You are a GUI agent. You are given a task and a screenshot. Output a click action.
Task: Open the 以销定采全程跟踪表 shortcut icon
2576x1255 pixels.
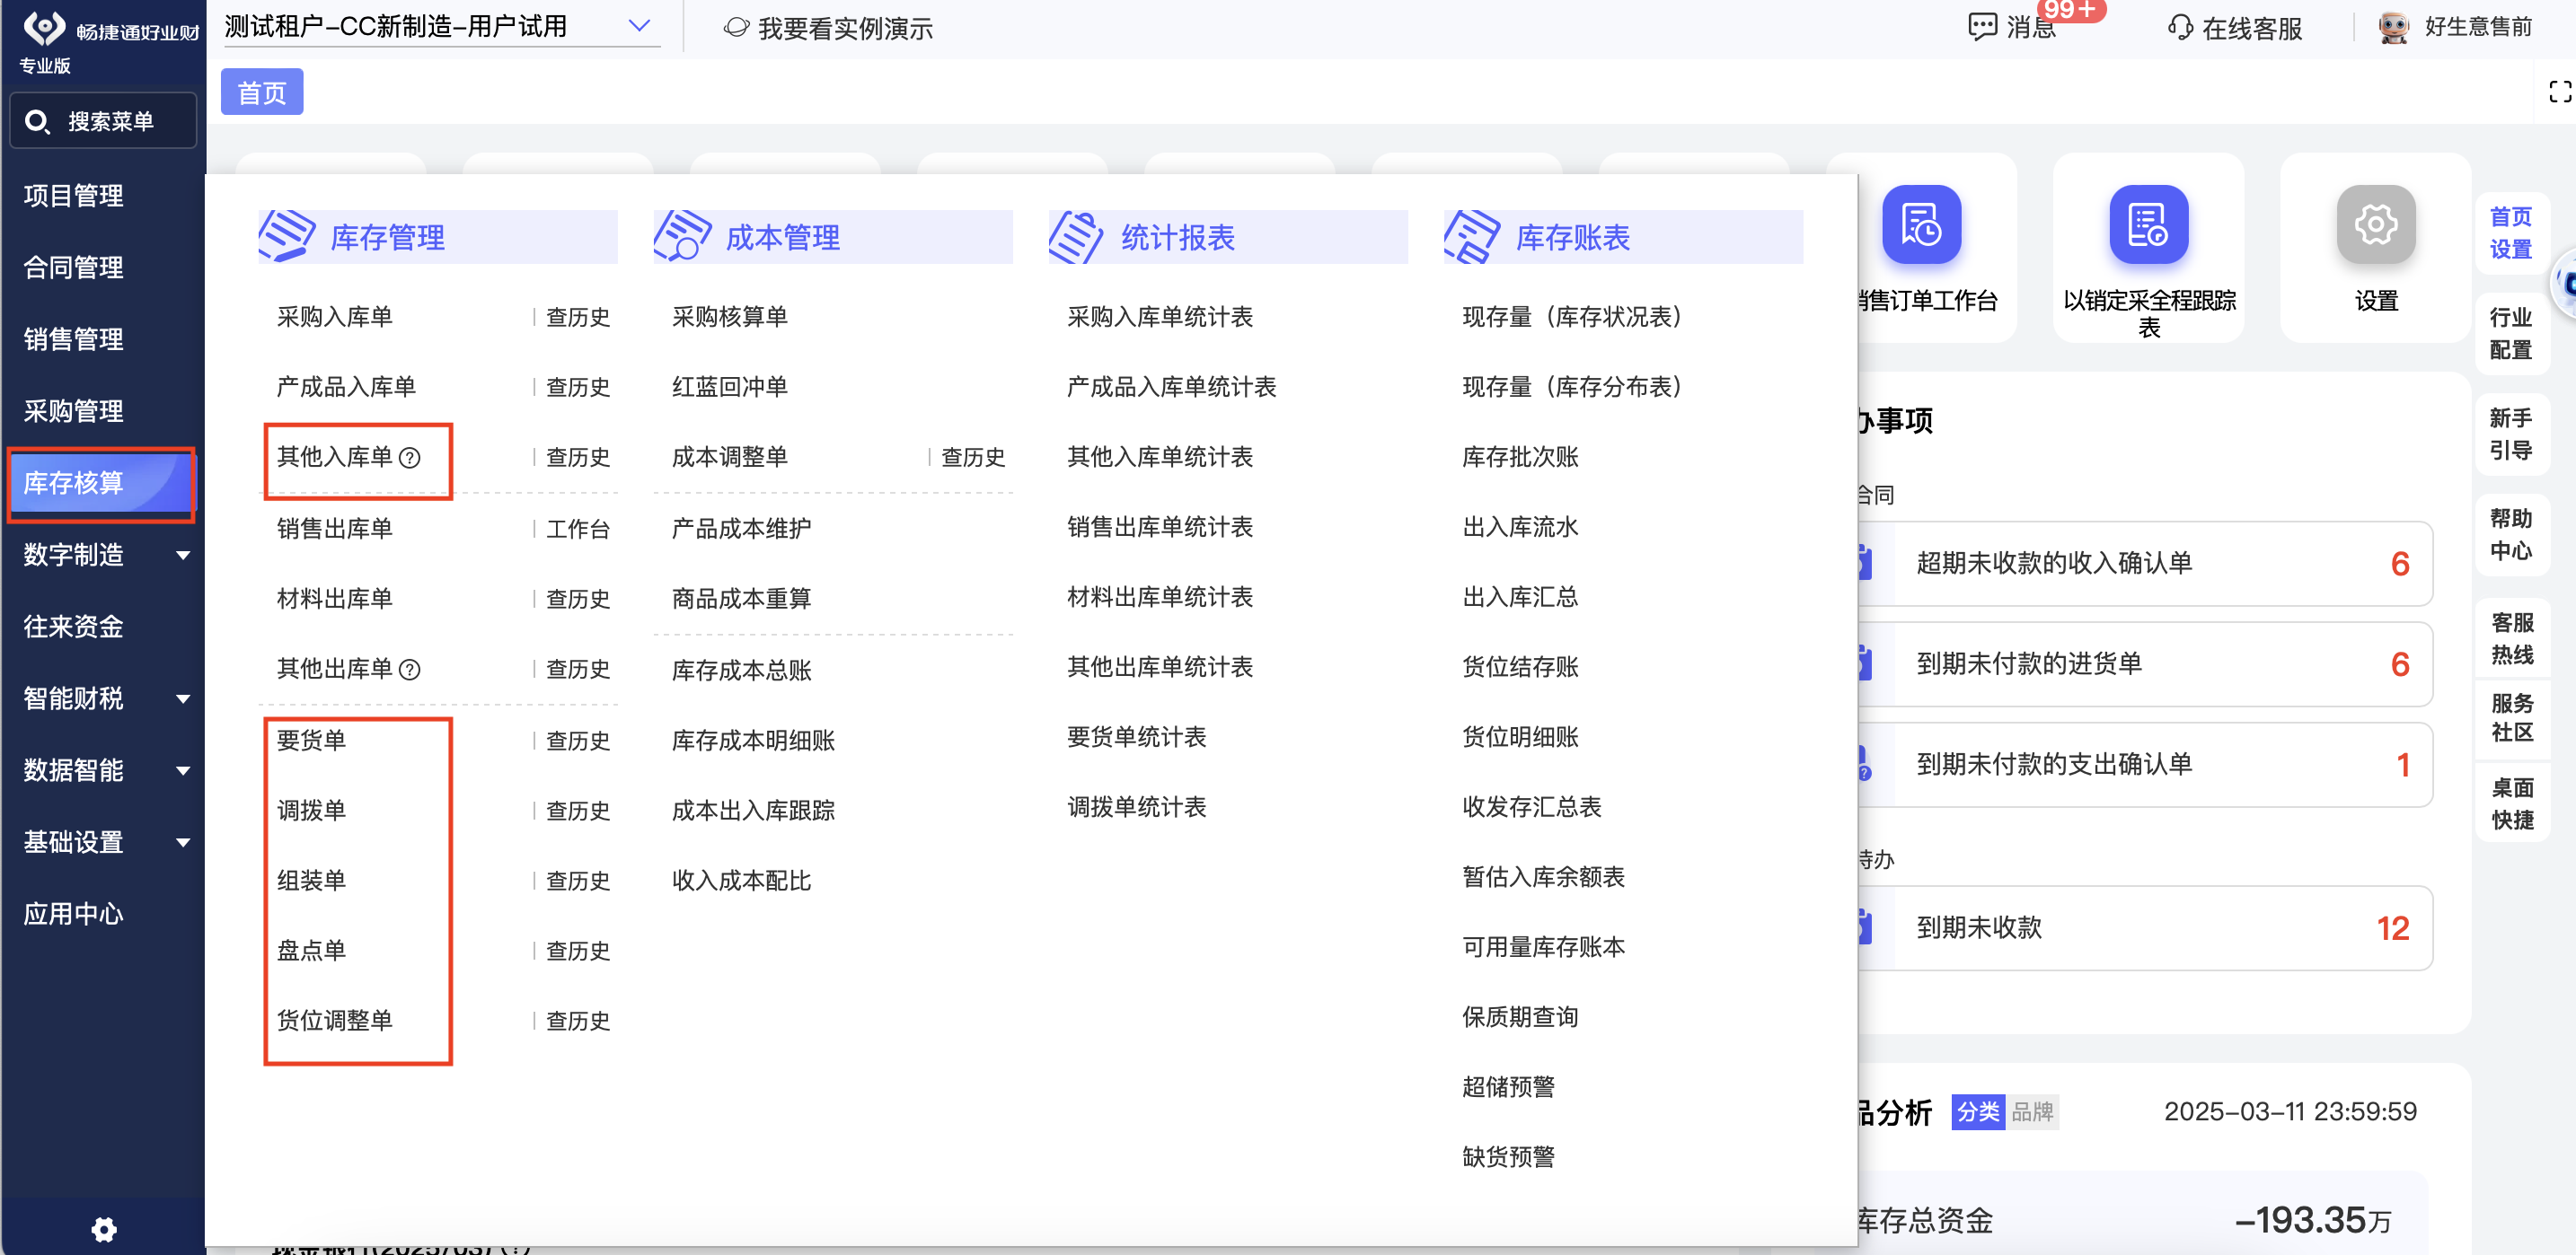2148,224
